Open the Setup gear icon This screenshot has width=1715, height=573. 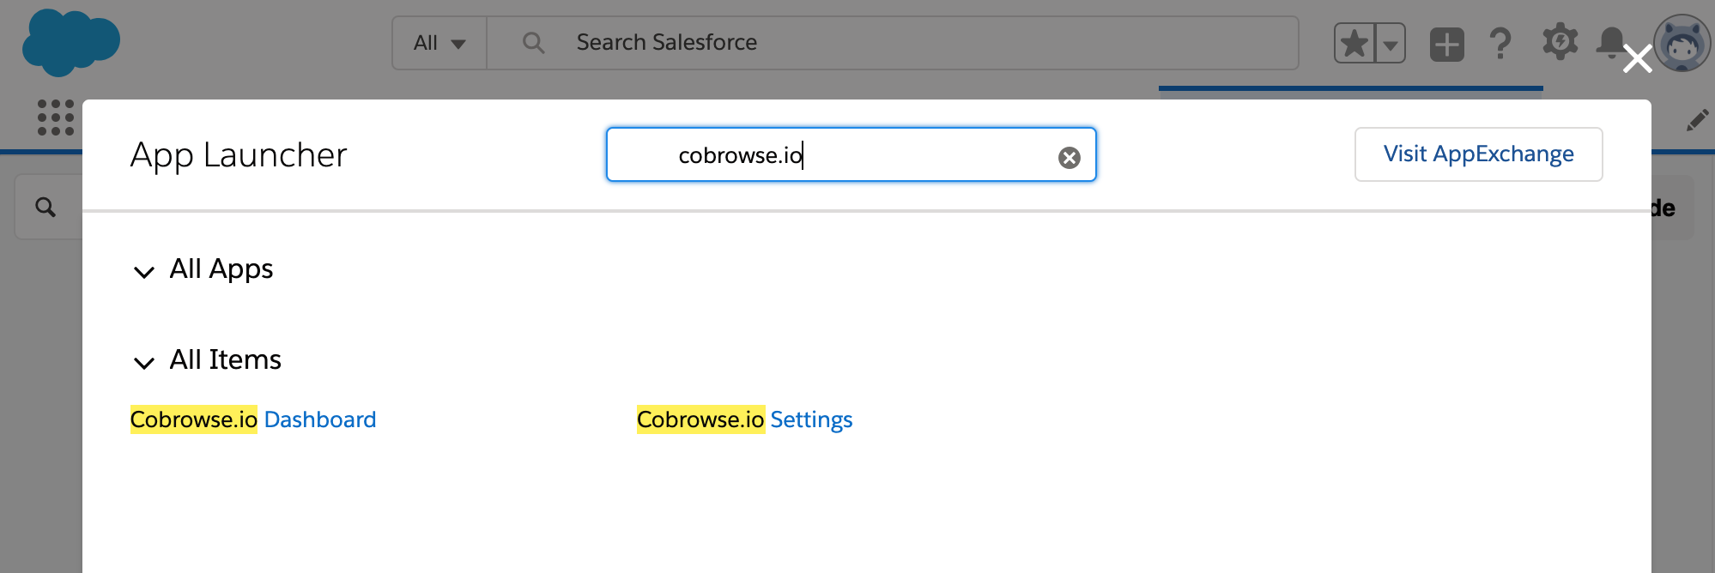[x=1560, y=42]
